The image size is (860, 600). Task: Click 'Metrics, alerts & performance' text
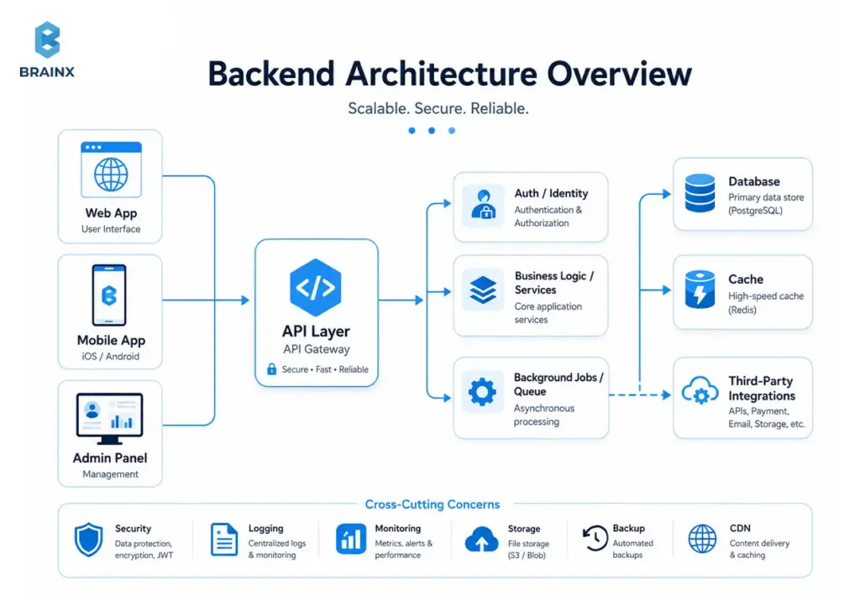(404, 549)
